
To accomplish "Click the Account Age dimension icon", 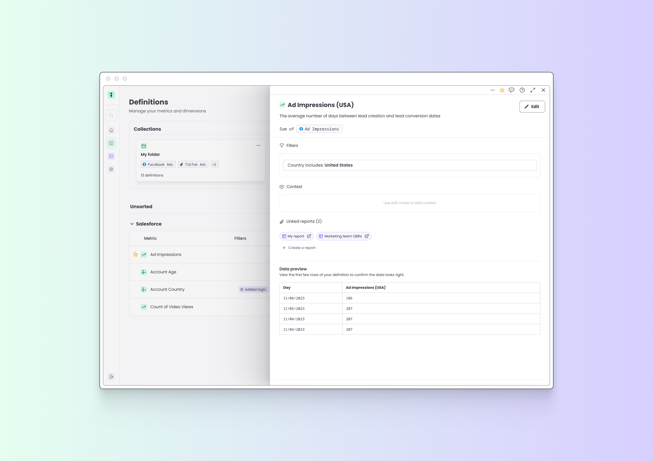I will (x=144, y=272).
